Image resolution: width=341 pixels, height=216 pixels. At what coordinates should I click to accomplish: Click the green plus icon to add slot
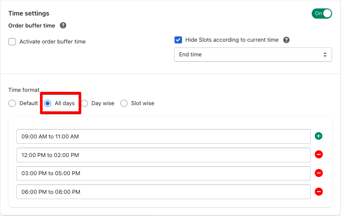tap(318, 136)
